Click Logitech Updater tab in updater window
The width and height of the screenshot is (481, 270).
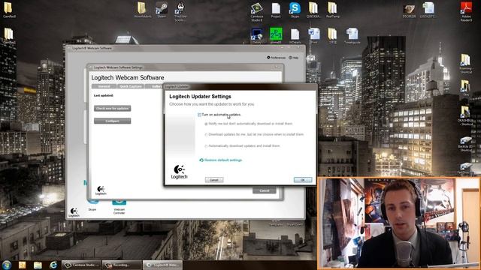click(177, 87)
